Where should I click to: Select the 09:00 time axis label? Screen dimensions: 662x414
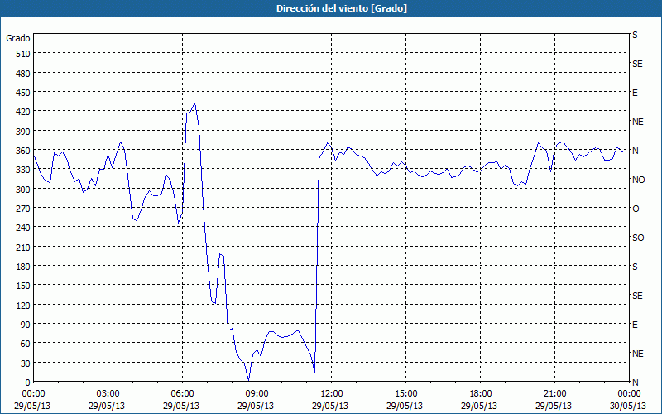point(257,394)
